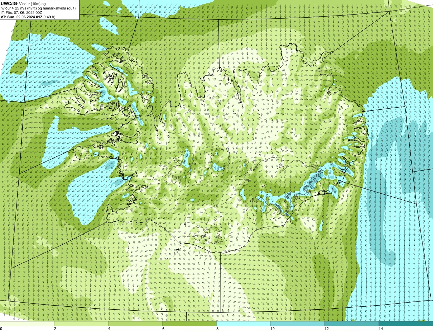Click the light green 2–4 m/s legend swatch

point(81,324)
